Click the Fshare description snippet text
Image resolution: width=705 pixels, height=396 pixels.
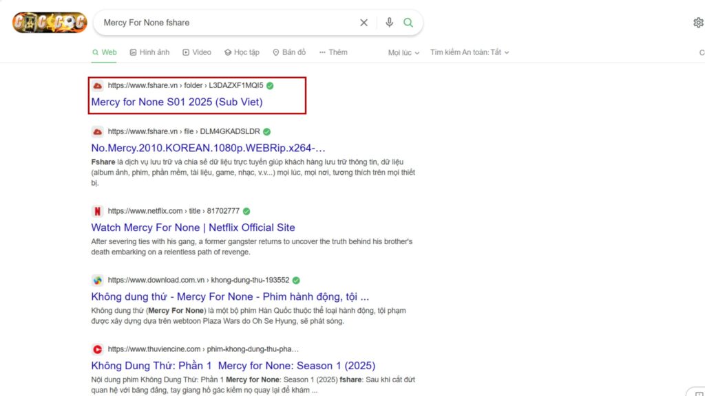coord(253,173)
